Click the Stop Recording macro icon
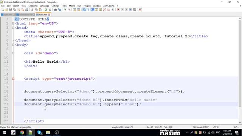 point(122,9)
